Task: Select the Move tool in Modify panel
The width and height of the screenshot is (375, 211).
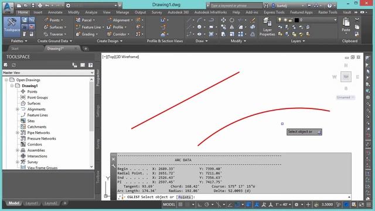Action: coord(223,20)
